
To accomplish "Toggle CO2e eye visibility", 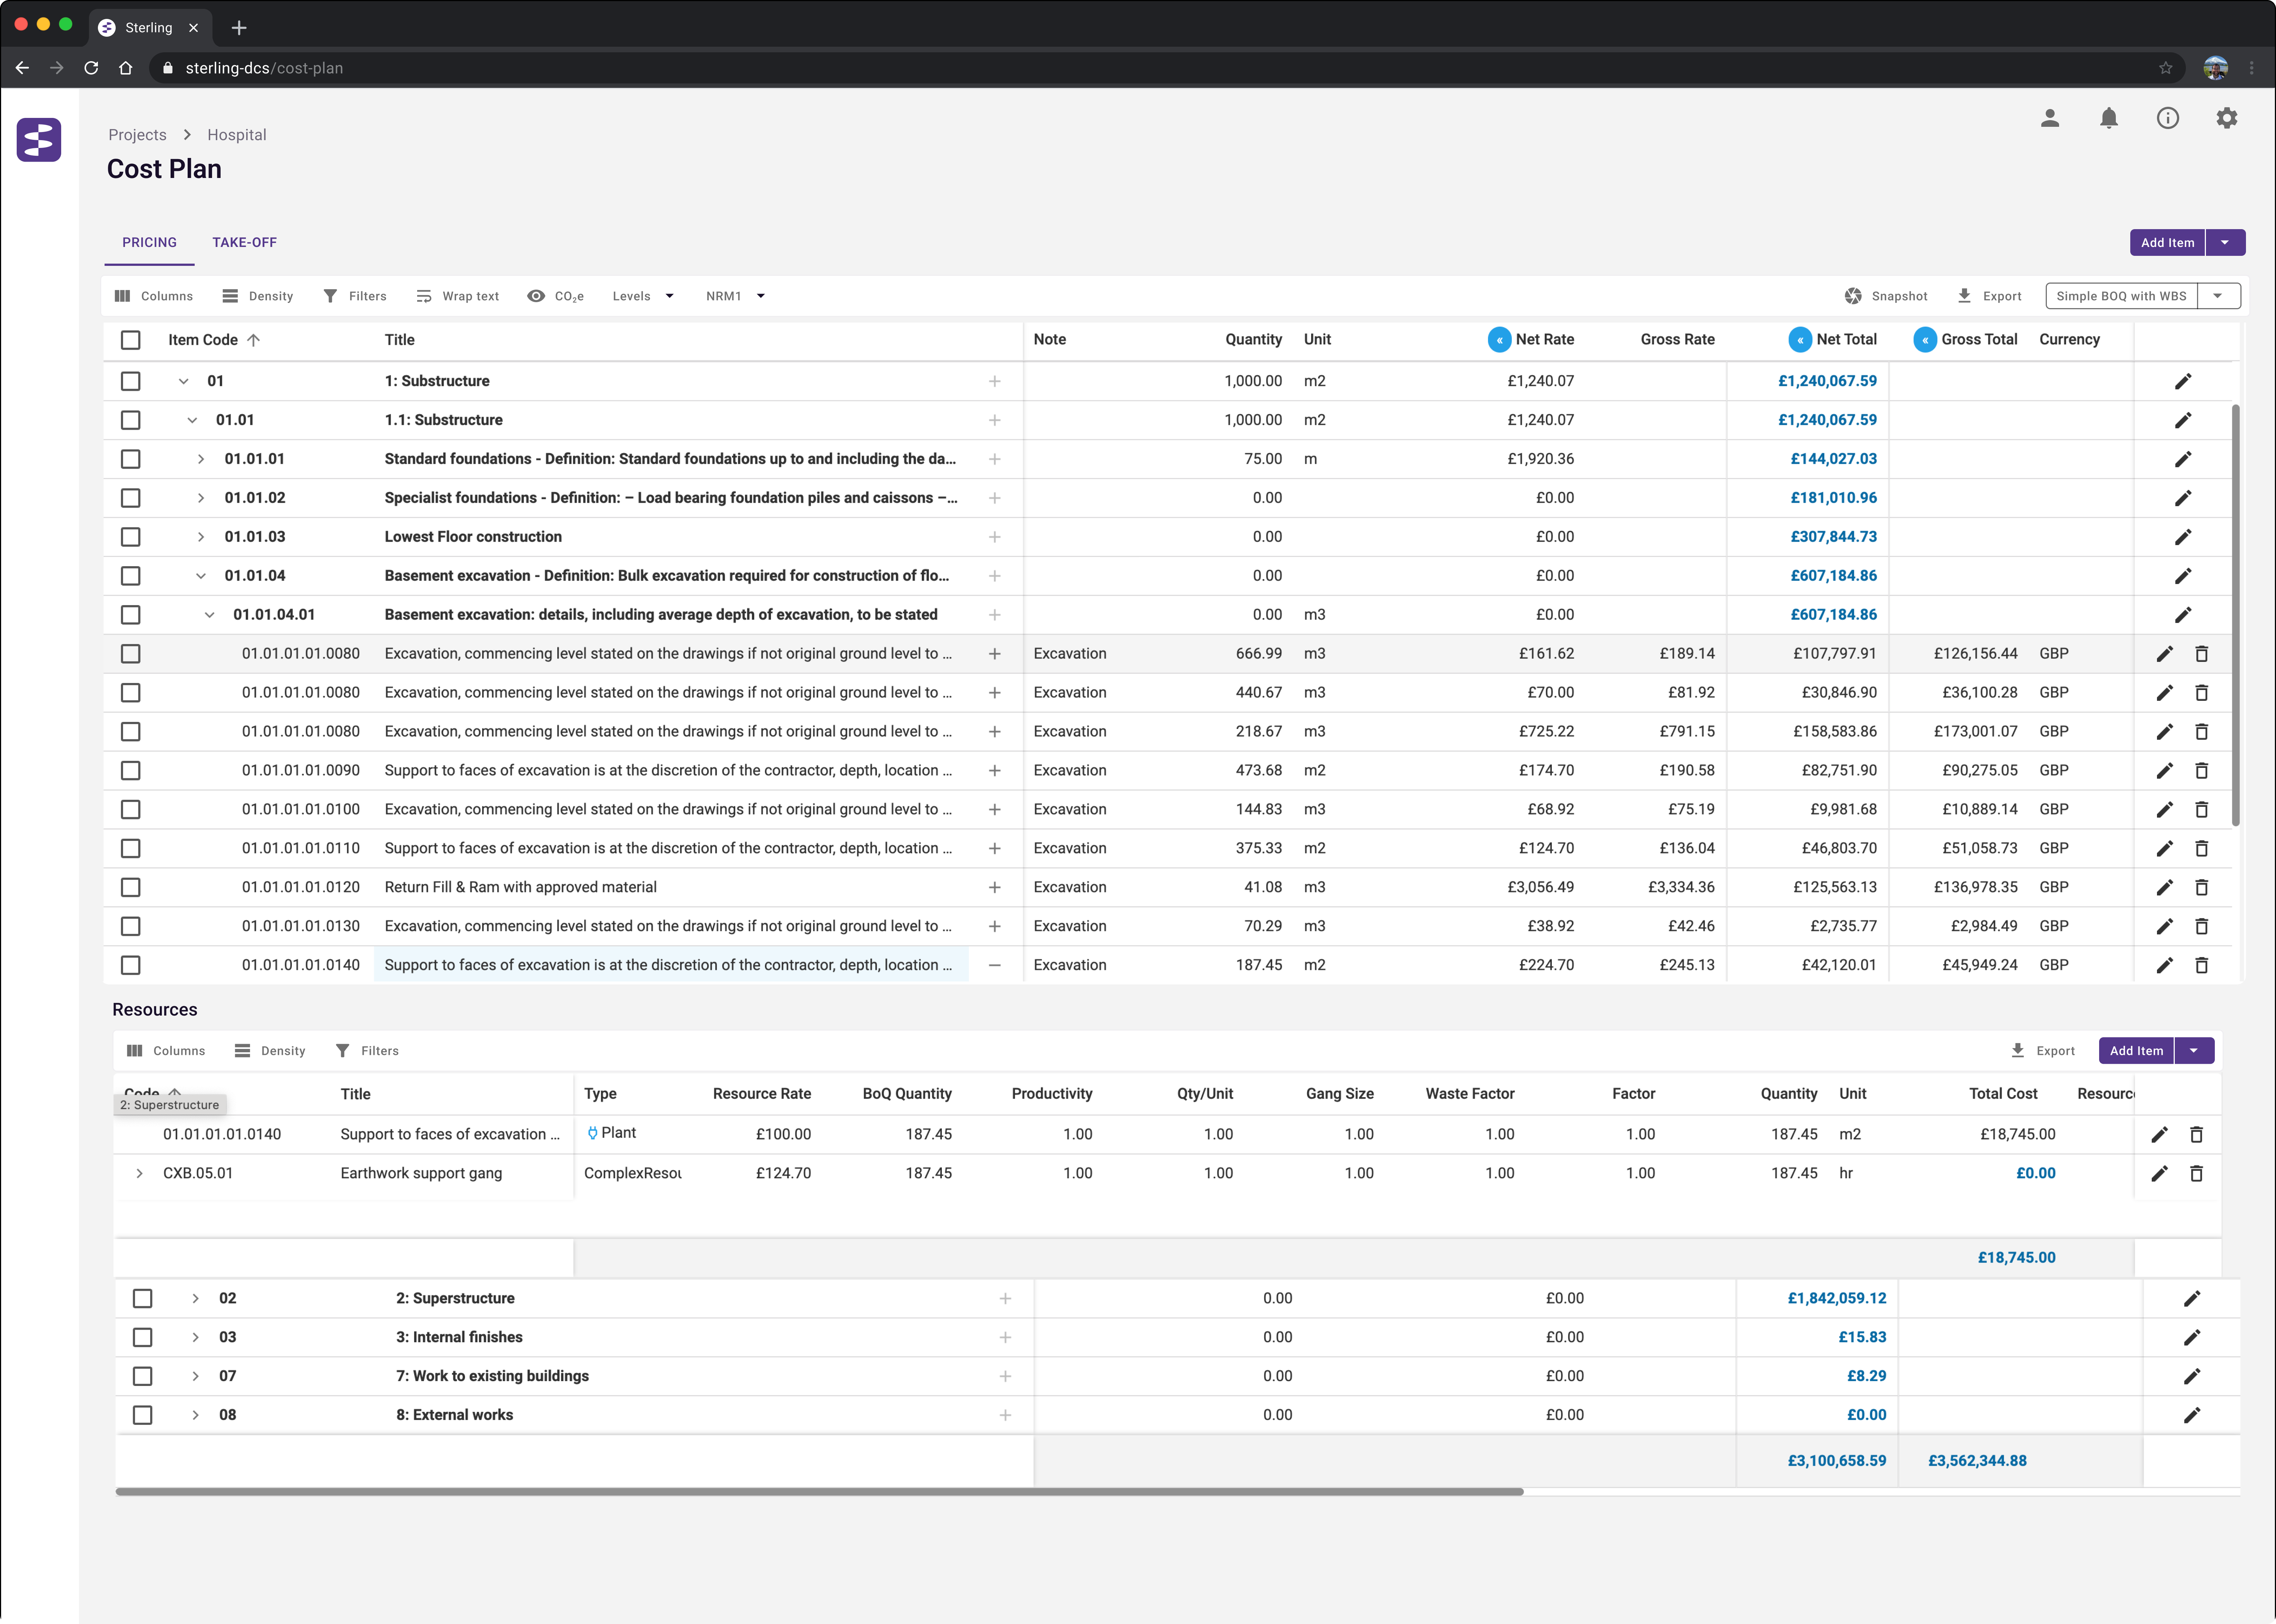I will 536,296.
